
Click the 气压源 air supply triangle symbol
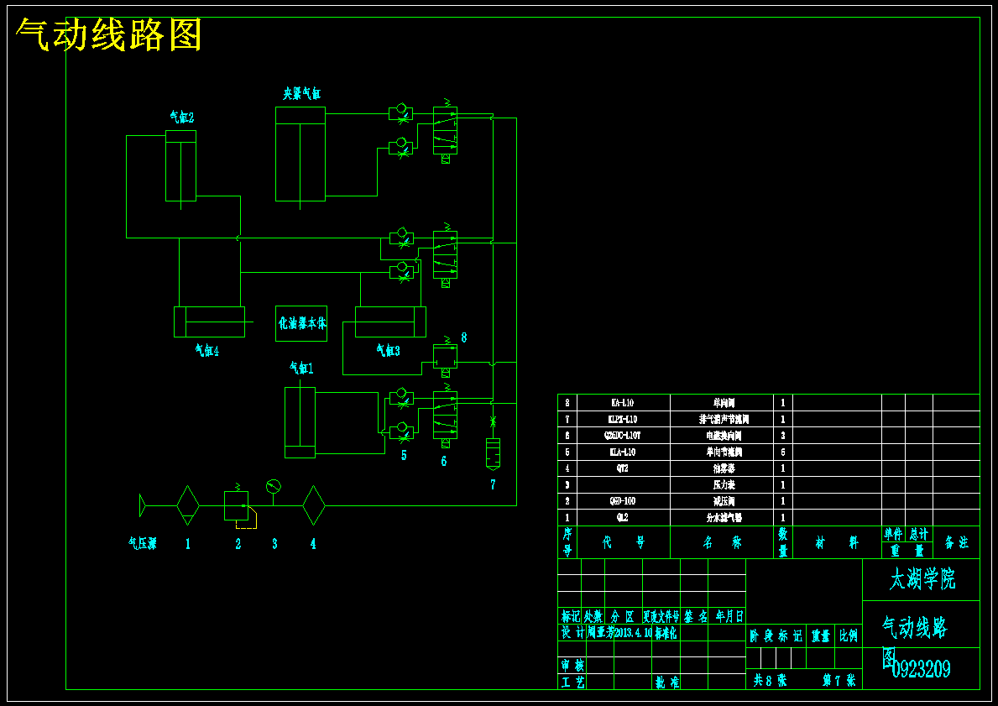(143, 505)
